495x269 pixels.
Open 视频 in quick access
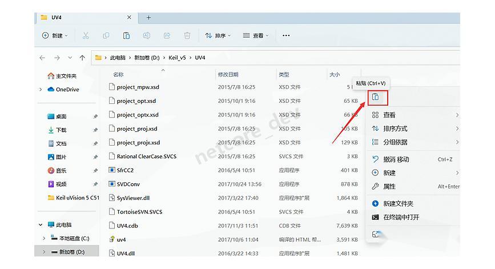pyautogui.click(x=57, y=184)
